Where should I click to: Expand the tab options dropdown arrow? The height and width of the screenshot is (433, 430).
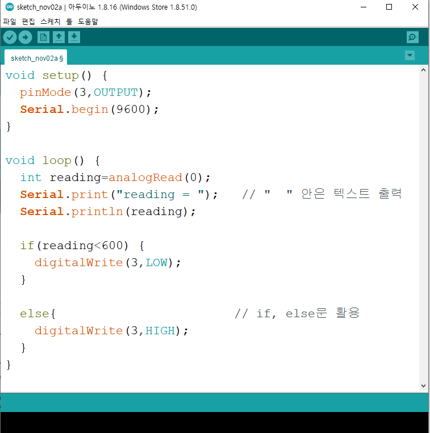coord(410,55)
